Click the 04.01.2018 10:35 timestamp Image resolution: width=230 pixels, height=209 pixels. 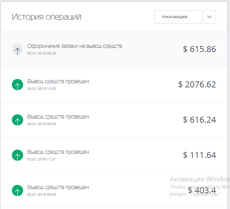coord(42,89)
